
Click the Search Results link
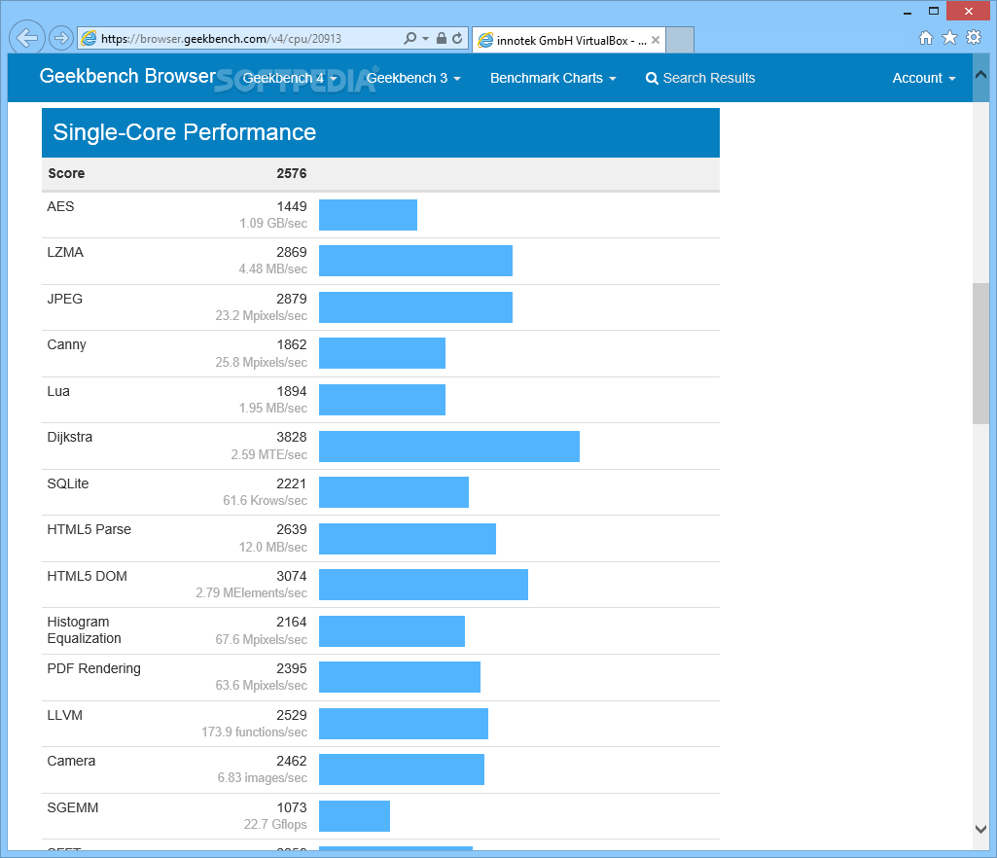700,78
